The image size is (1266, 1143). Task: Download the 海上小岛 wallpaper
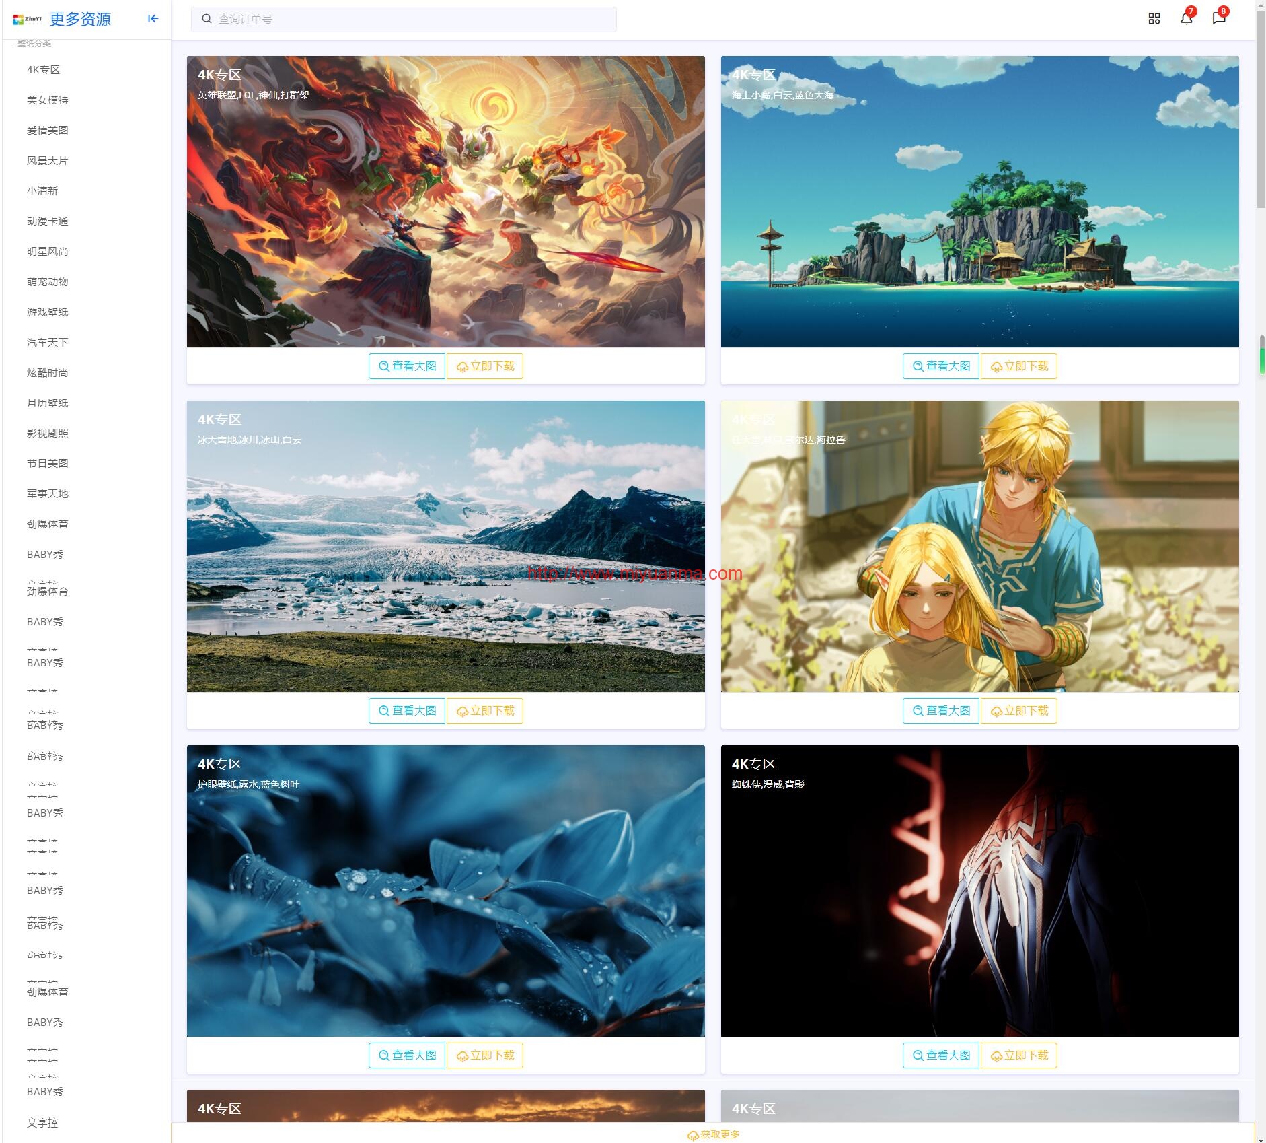point(1019,366)
